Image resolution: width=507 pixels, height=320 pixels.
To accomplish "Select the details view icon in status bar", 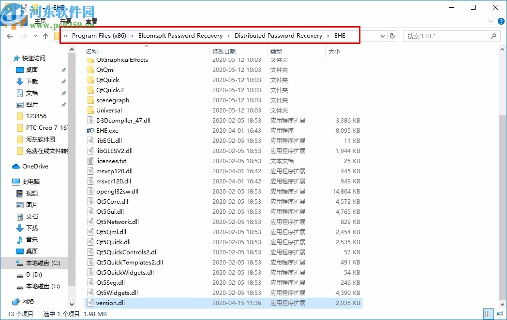I will [x=489, y=314].
